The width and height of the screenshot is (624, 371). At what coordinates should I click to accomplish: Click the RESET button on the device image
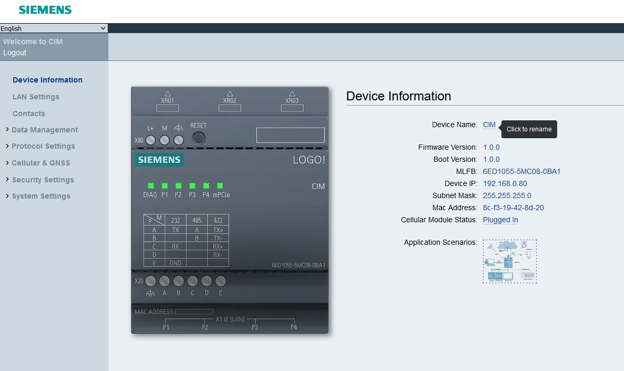(x=198, y=138)
